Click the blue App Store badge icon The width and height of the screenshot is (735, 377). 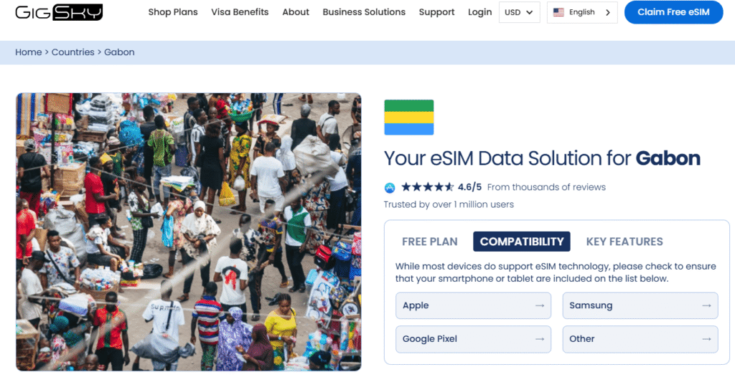(390, 188)
